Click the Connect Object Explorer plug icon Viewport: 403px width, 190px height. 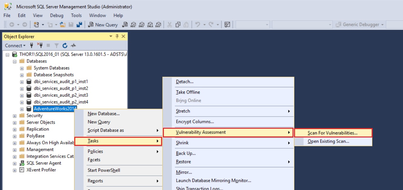[31, 46]
